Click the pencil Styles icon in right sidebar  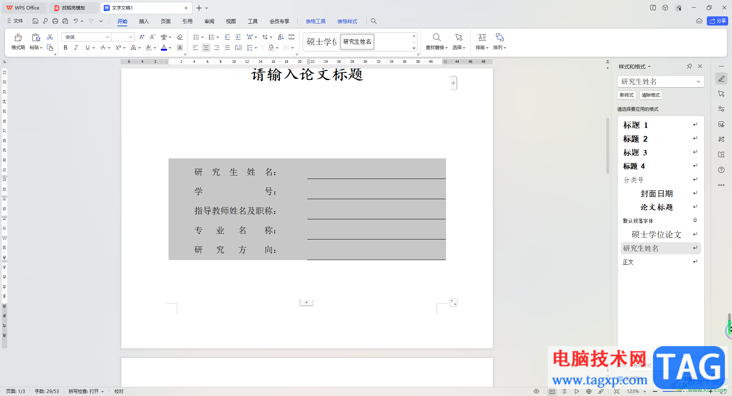point(721,79)
